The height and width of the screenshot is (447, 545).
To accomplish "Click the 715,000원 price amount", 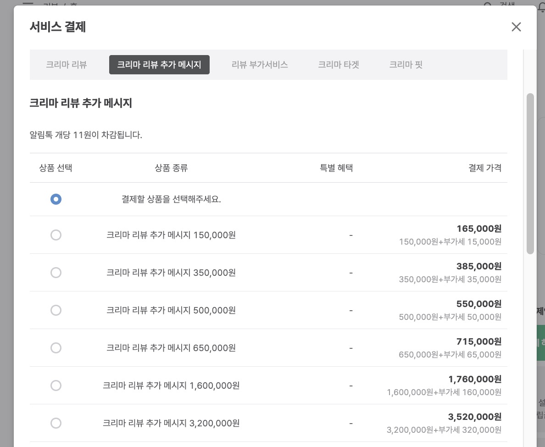I will click(478, 341).
